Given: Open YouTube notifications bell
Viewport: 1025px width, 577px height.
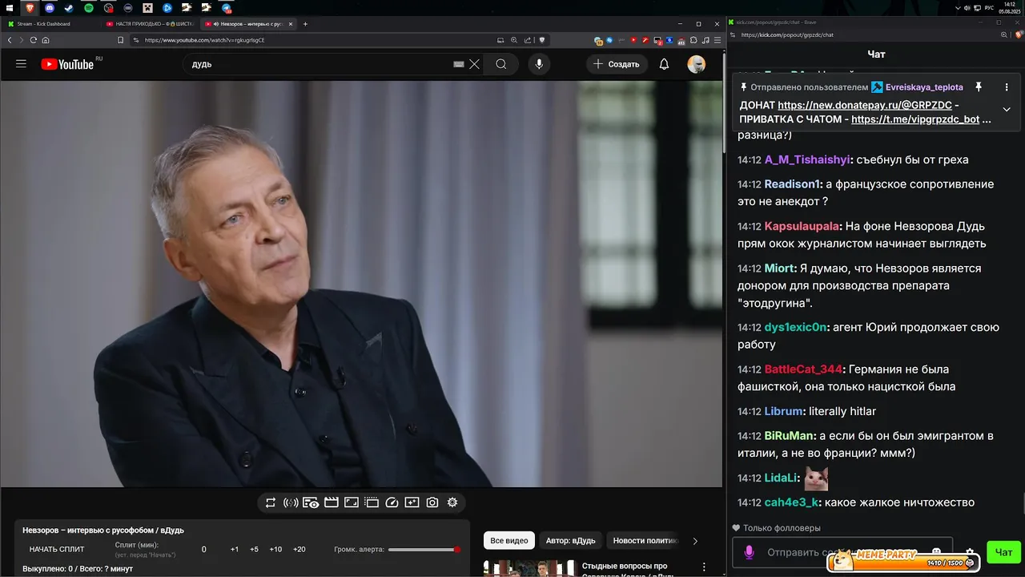Looking at the screenshot, I should click(664, 64).
